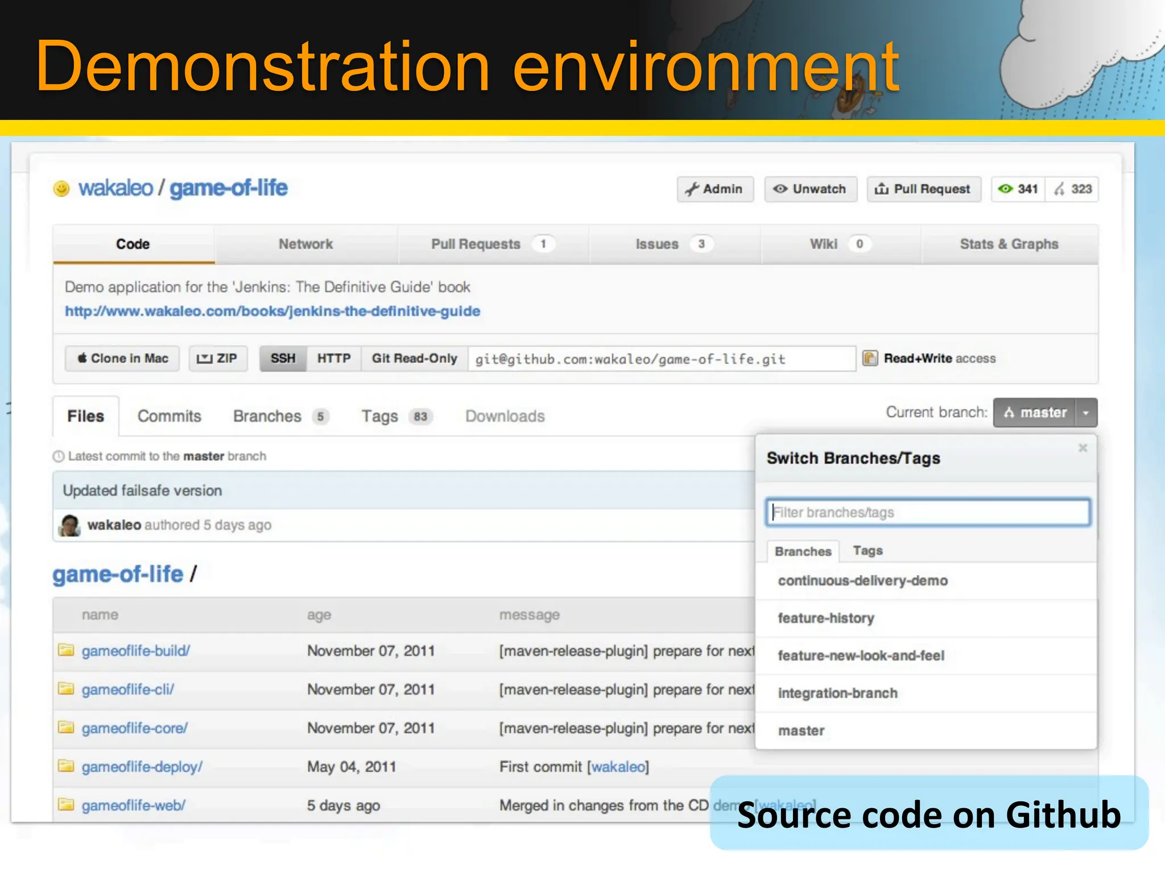Click the folder icon for gameoflife-core
1165x873 pixels.
click(66, 727)
